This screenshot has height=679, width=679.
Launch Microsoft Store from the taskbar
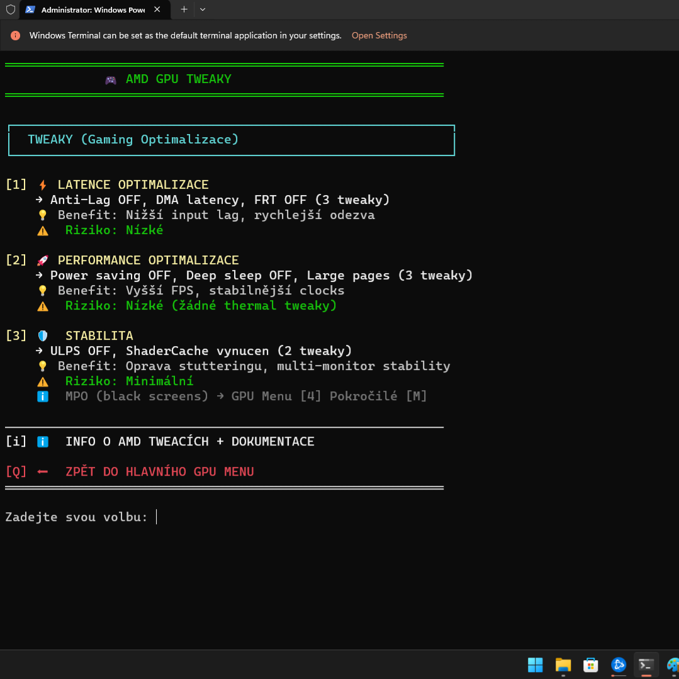pos(590,665)
